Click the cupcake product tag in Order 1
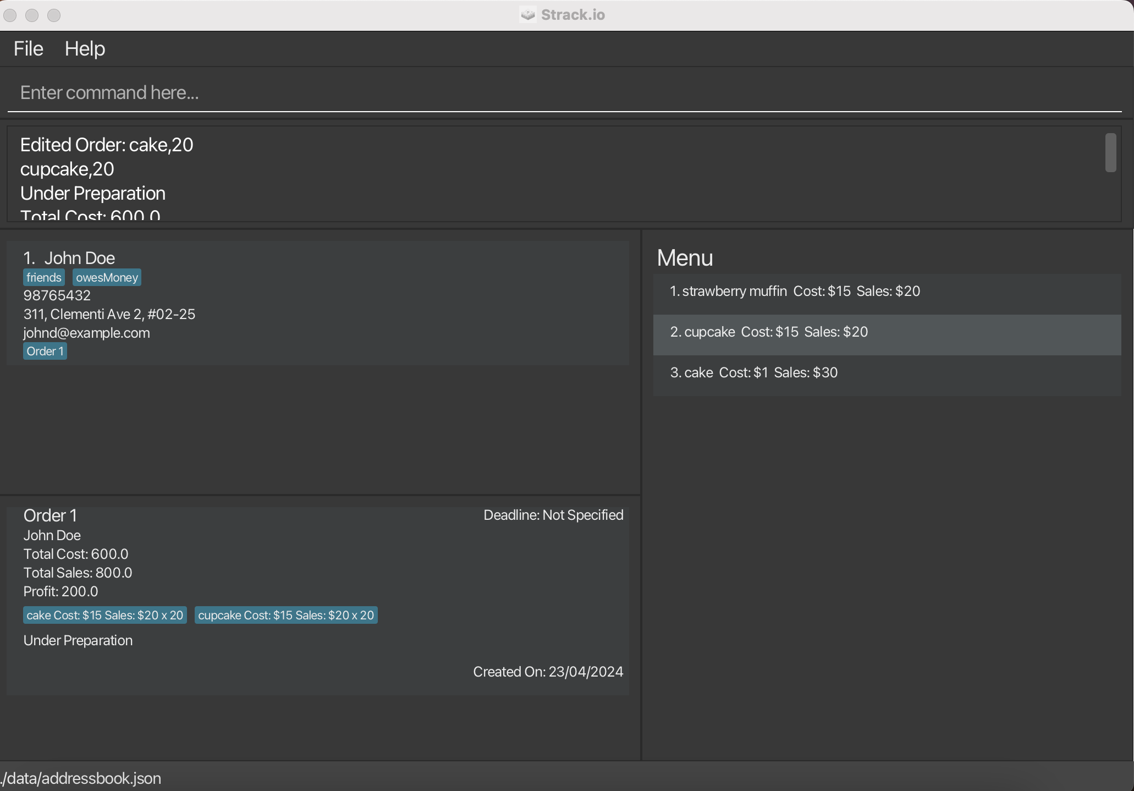 (x=286, y=615)
